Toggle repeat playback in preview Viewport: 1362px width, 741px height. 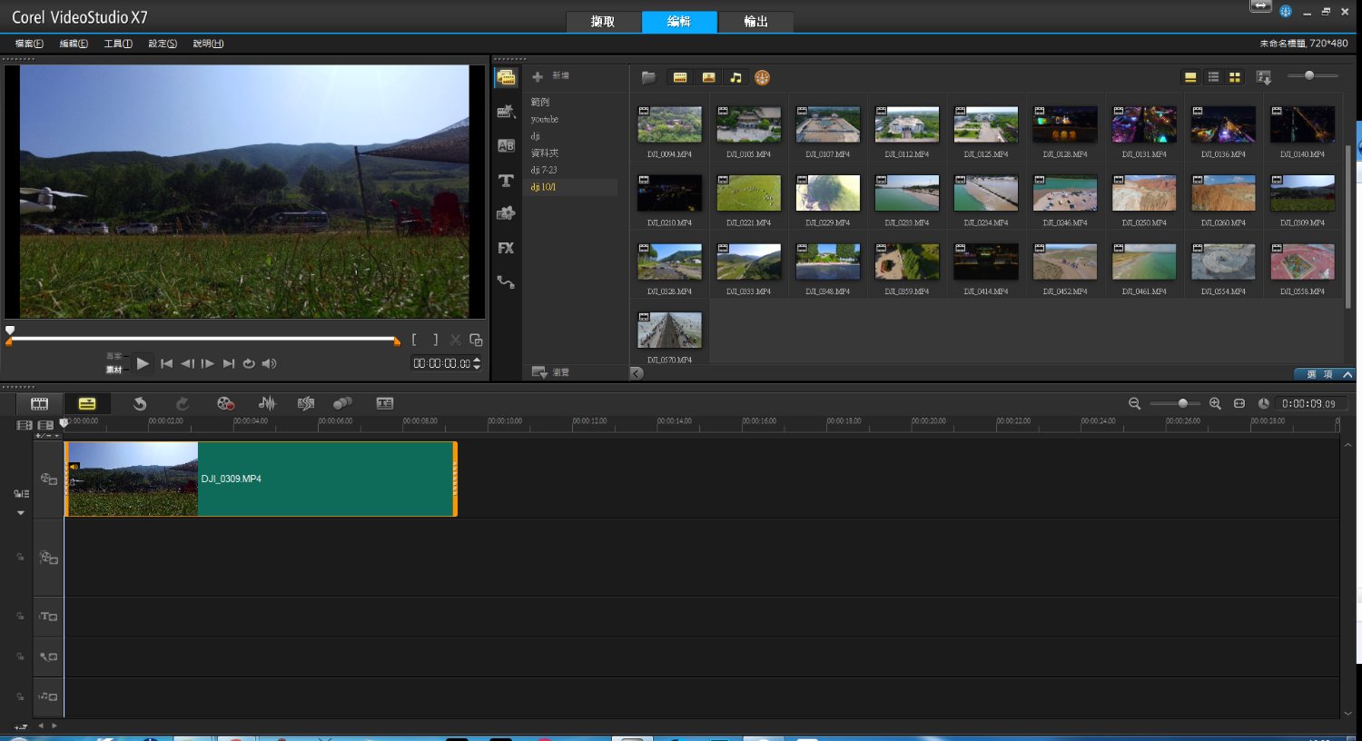(x=249, y=363)
